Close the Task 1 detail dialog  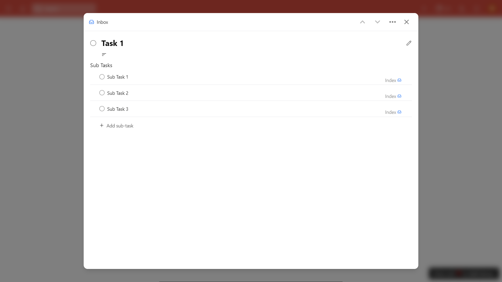click(407, 22)
